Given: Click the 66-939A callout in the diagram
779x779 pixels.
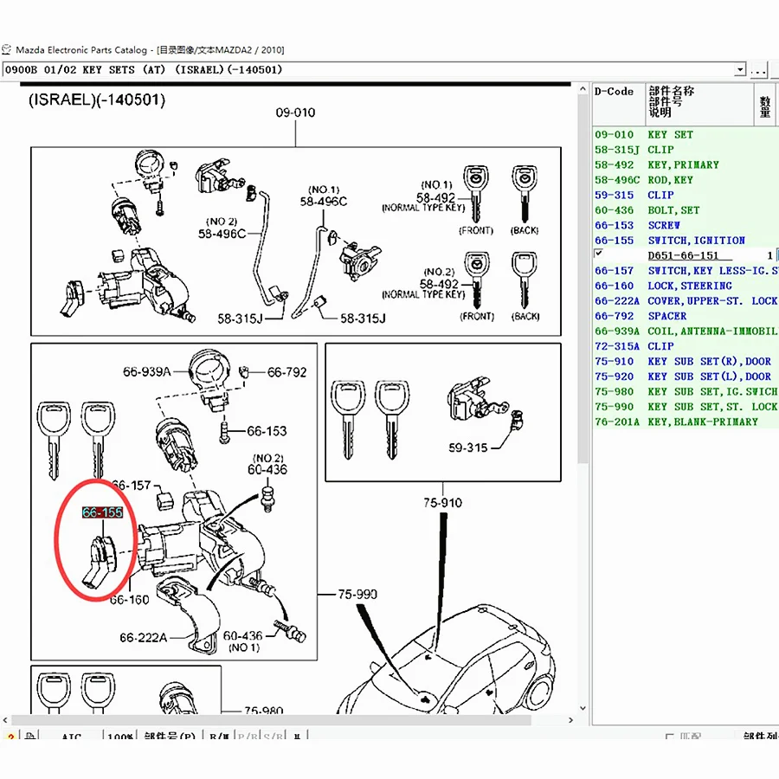Looking at the screenshot, I should [147, 371].
